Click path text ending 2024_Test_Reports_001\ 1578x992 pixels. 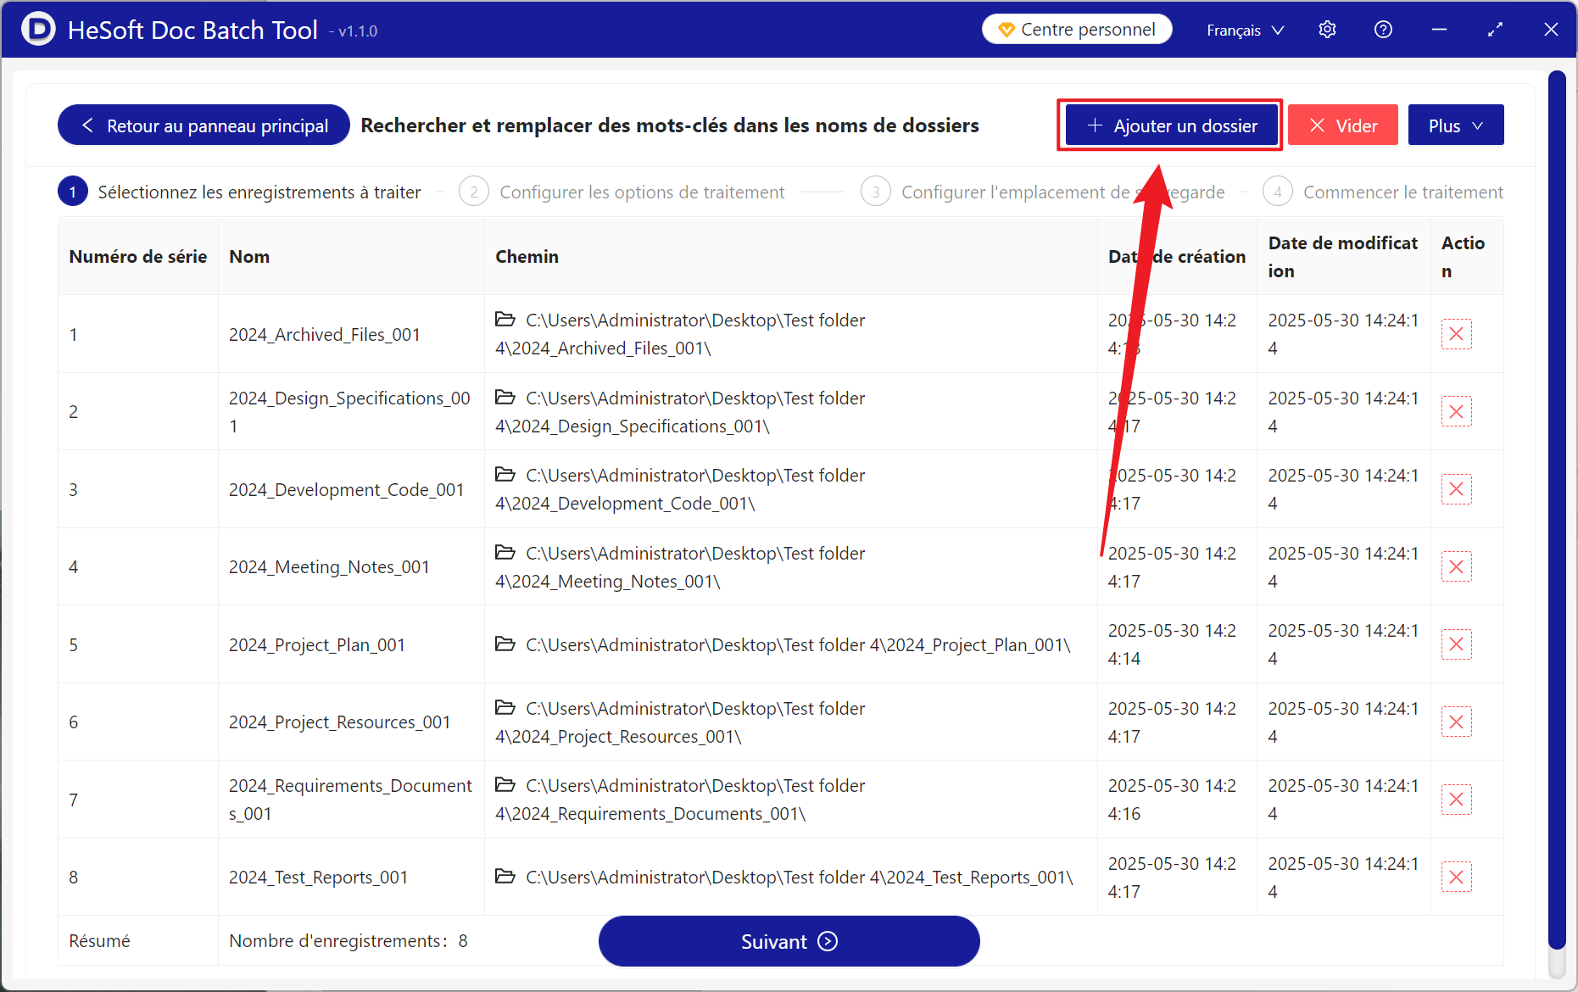point(800,878)
